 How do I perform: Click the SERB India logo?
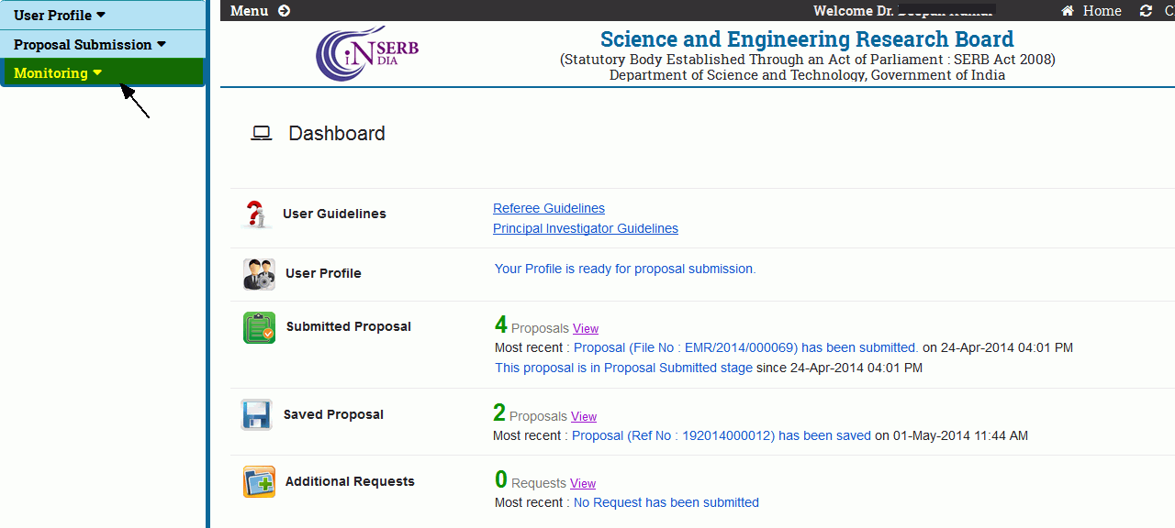pyautogui.click(x=366, y=52)
